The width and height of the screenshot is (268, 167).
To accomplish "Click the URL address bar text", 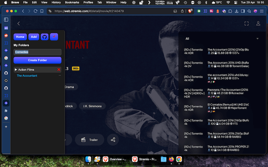I will [x=89, y=11].
